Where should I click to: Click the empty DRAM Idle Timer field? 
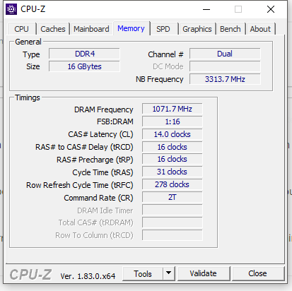pyautogui.click(x=173, y=210)
